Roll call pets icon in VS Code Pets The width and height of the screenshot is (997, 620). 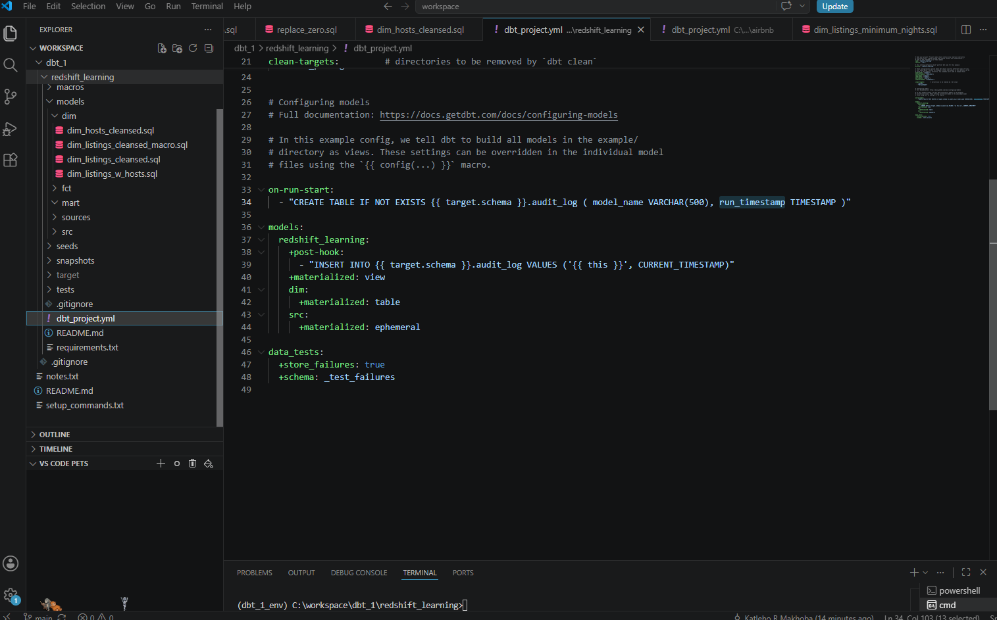pyautogui.click(x=209, y=464)
